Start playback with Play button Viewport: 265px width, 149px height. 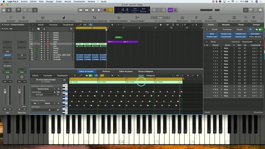[x=99, y=10]
